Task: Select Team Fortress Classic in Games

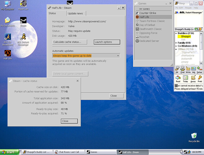Action: coord(153,21)
